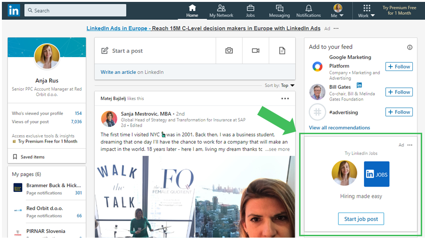Click Matej Bajželj name in likes header
Screen dimensions: 425x240
click(x=113, y=98)
